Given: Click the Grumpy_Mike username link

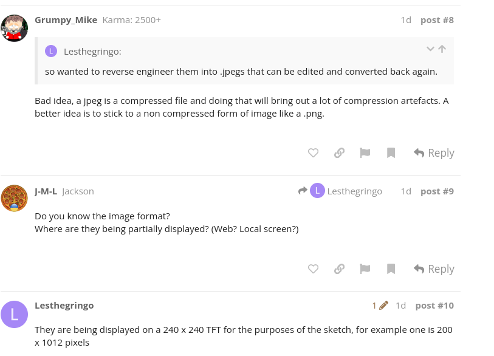Looking at the screenshot, I should (66, 20).
